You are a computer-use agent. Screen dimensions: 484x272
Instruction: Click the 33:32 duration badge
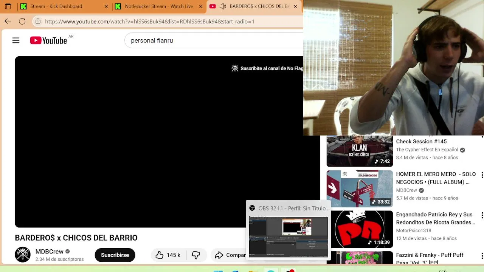click(380, 202)
